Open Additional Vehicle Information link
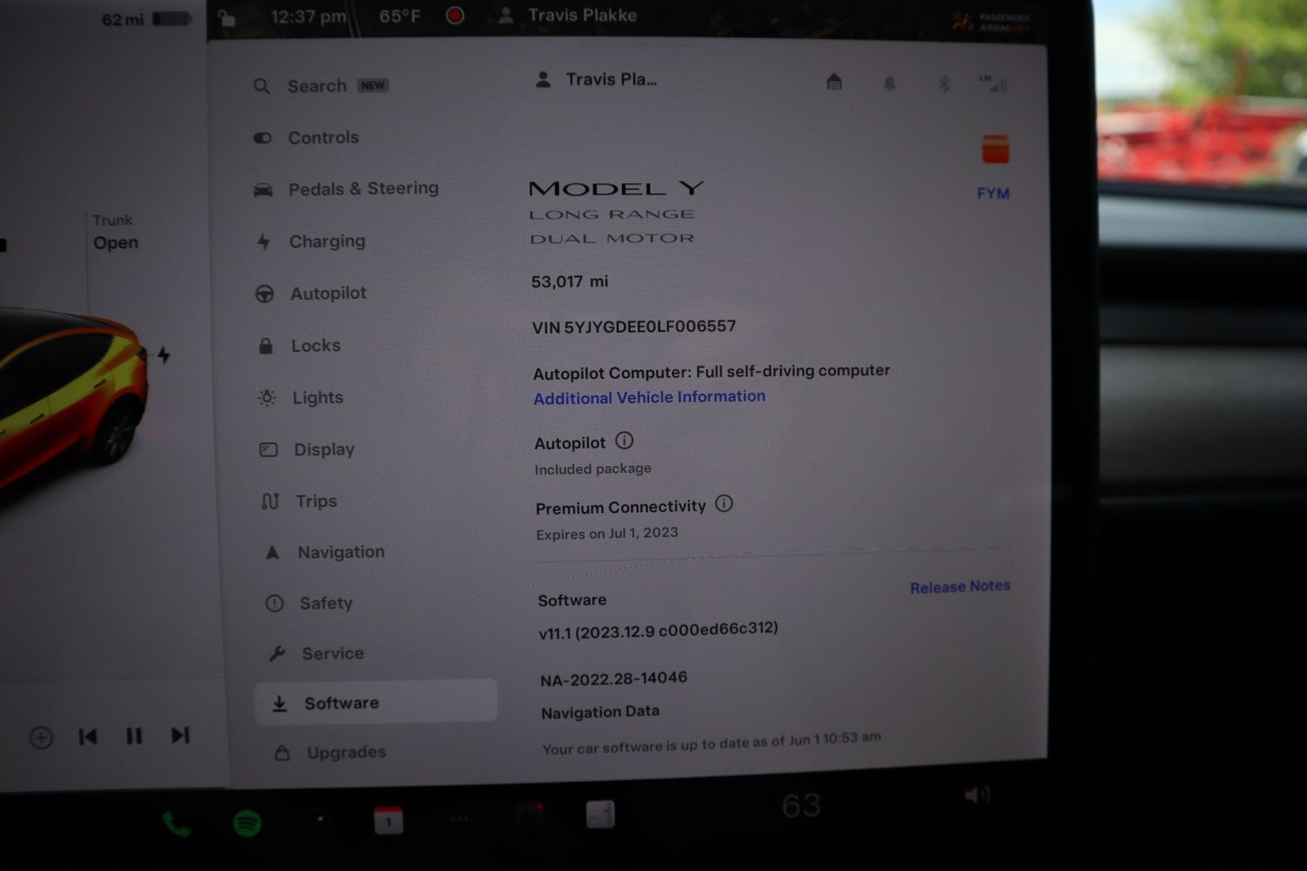 tap(650, 397)
